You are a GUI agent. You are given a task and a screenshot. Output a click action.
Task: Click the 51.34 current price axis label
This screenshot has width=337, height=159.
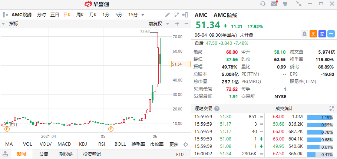click(181, 64)
